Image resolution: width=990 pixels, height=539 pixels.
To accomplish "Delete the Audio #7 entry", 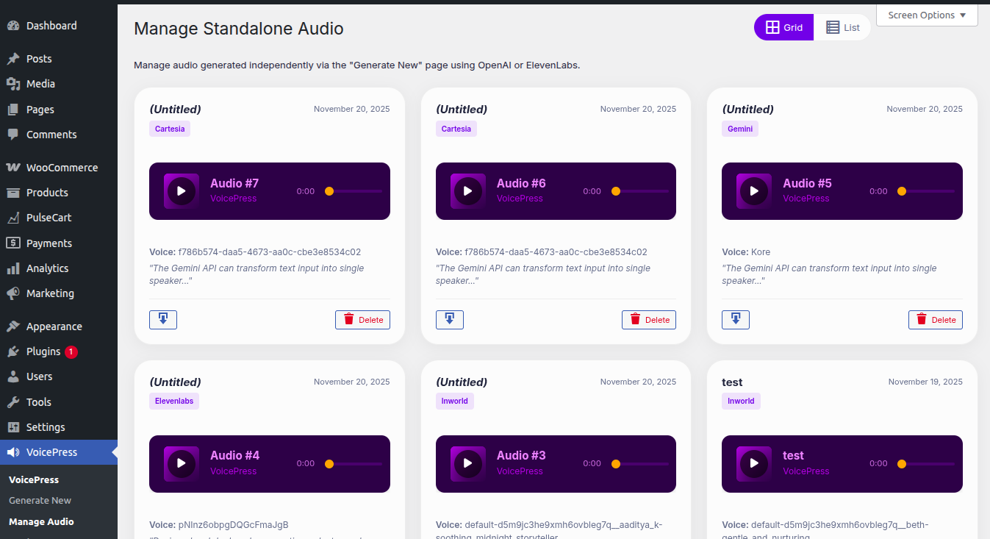I will (x=363, y=320).
